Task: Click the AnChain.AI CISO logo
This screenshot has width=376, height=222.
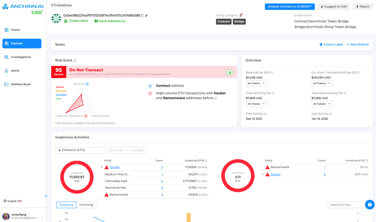Action: click(23, 9)
